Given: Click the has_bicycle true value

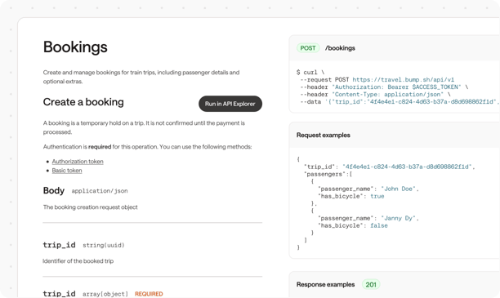Looking at the screenshot, I should coord(377,196).
